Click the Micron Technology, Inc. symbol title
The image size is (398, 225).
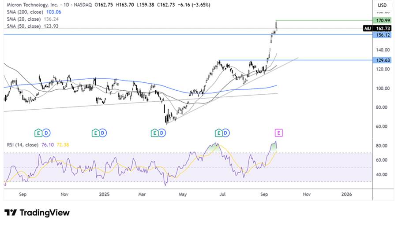33,5
